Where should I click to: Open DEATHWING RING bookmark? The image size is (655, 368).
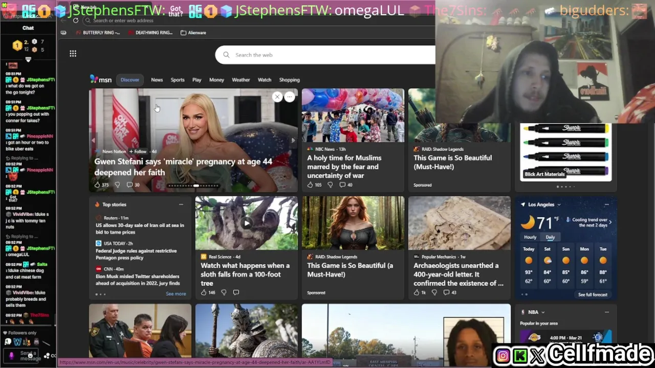(150, 33)
